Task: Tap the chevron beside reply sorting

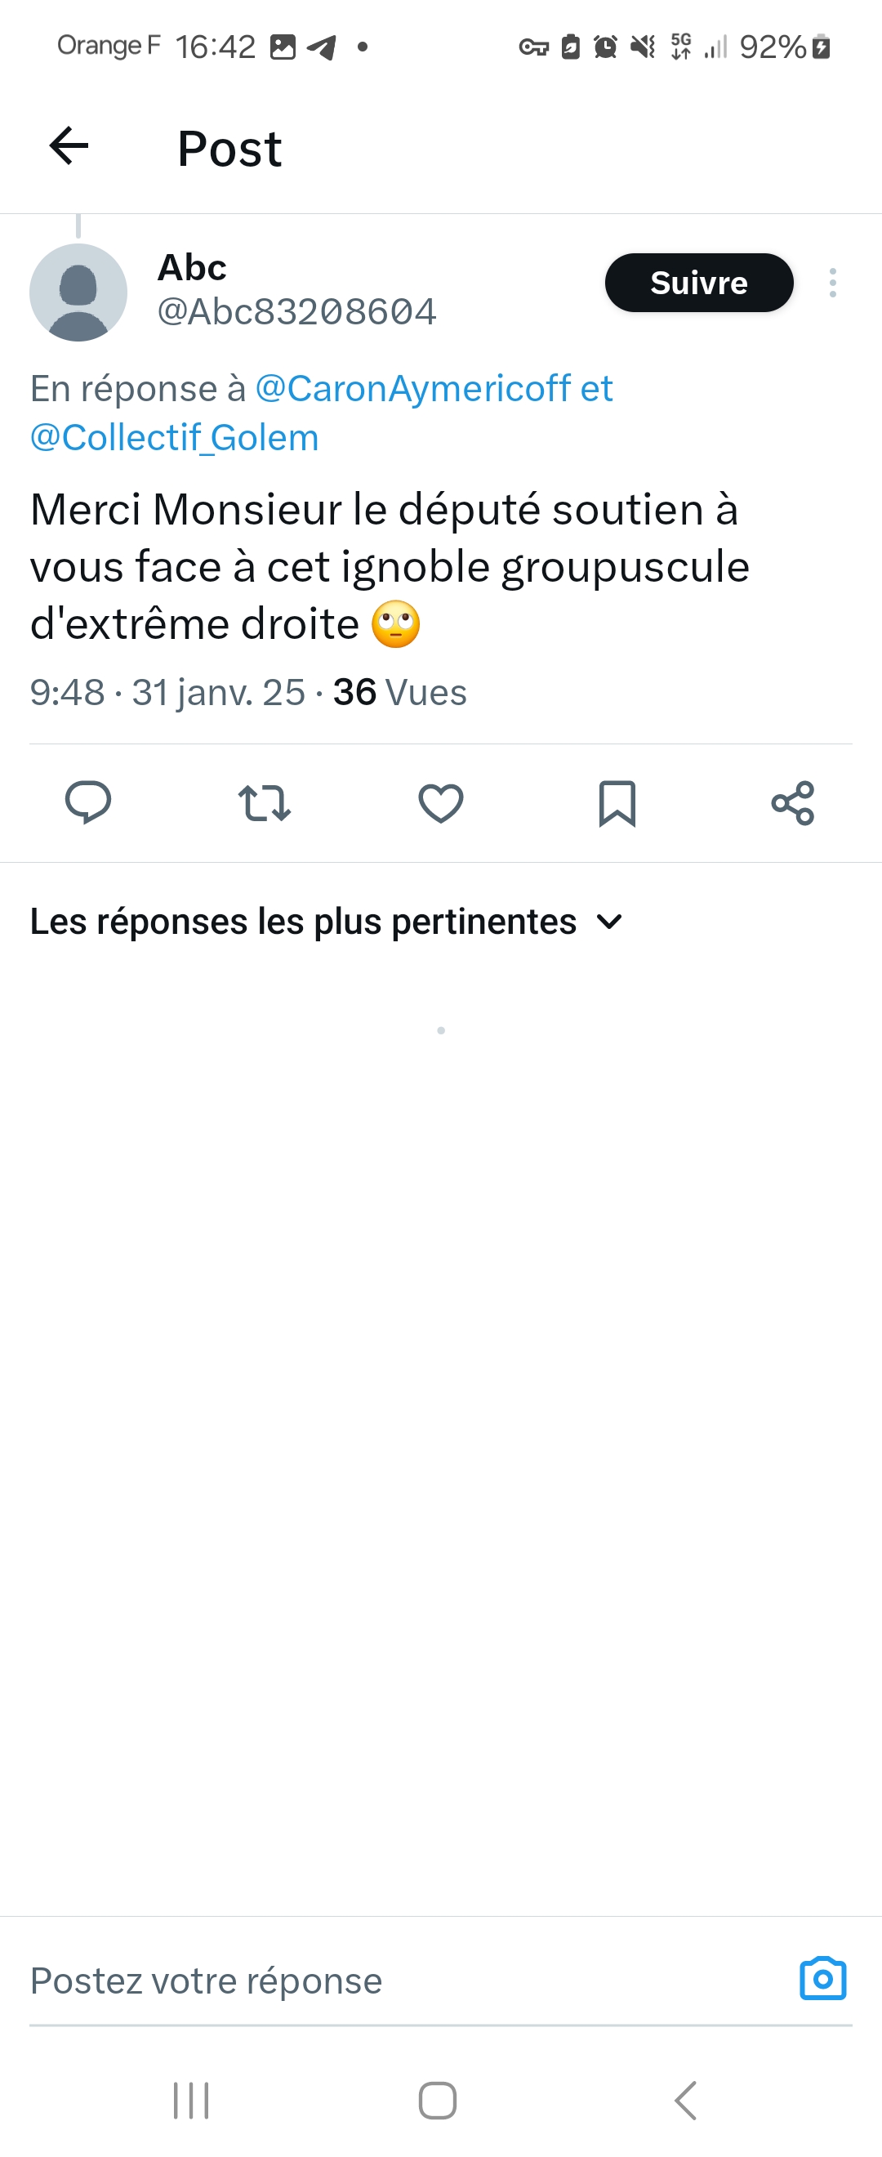Action: click(609, 921)
